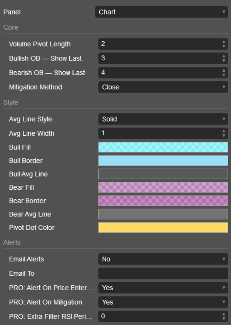Open the Panel dropdown showing Chart
This screenshot has height=325, width=231.
(162, 12)
